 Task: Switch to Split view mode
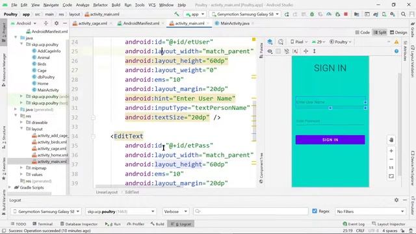tap(380, 32)
